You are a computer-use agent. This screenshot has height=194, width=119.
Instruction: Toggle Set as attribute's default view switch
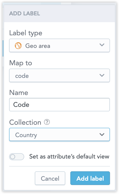coord(17,157)
